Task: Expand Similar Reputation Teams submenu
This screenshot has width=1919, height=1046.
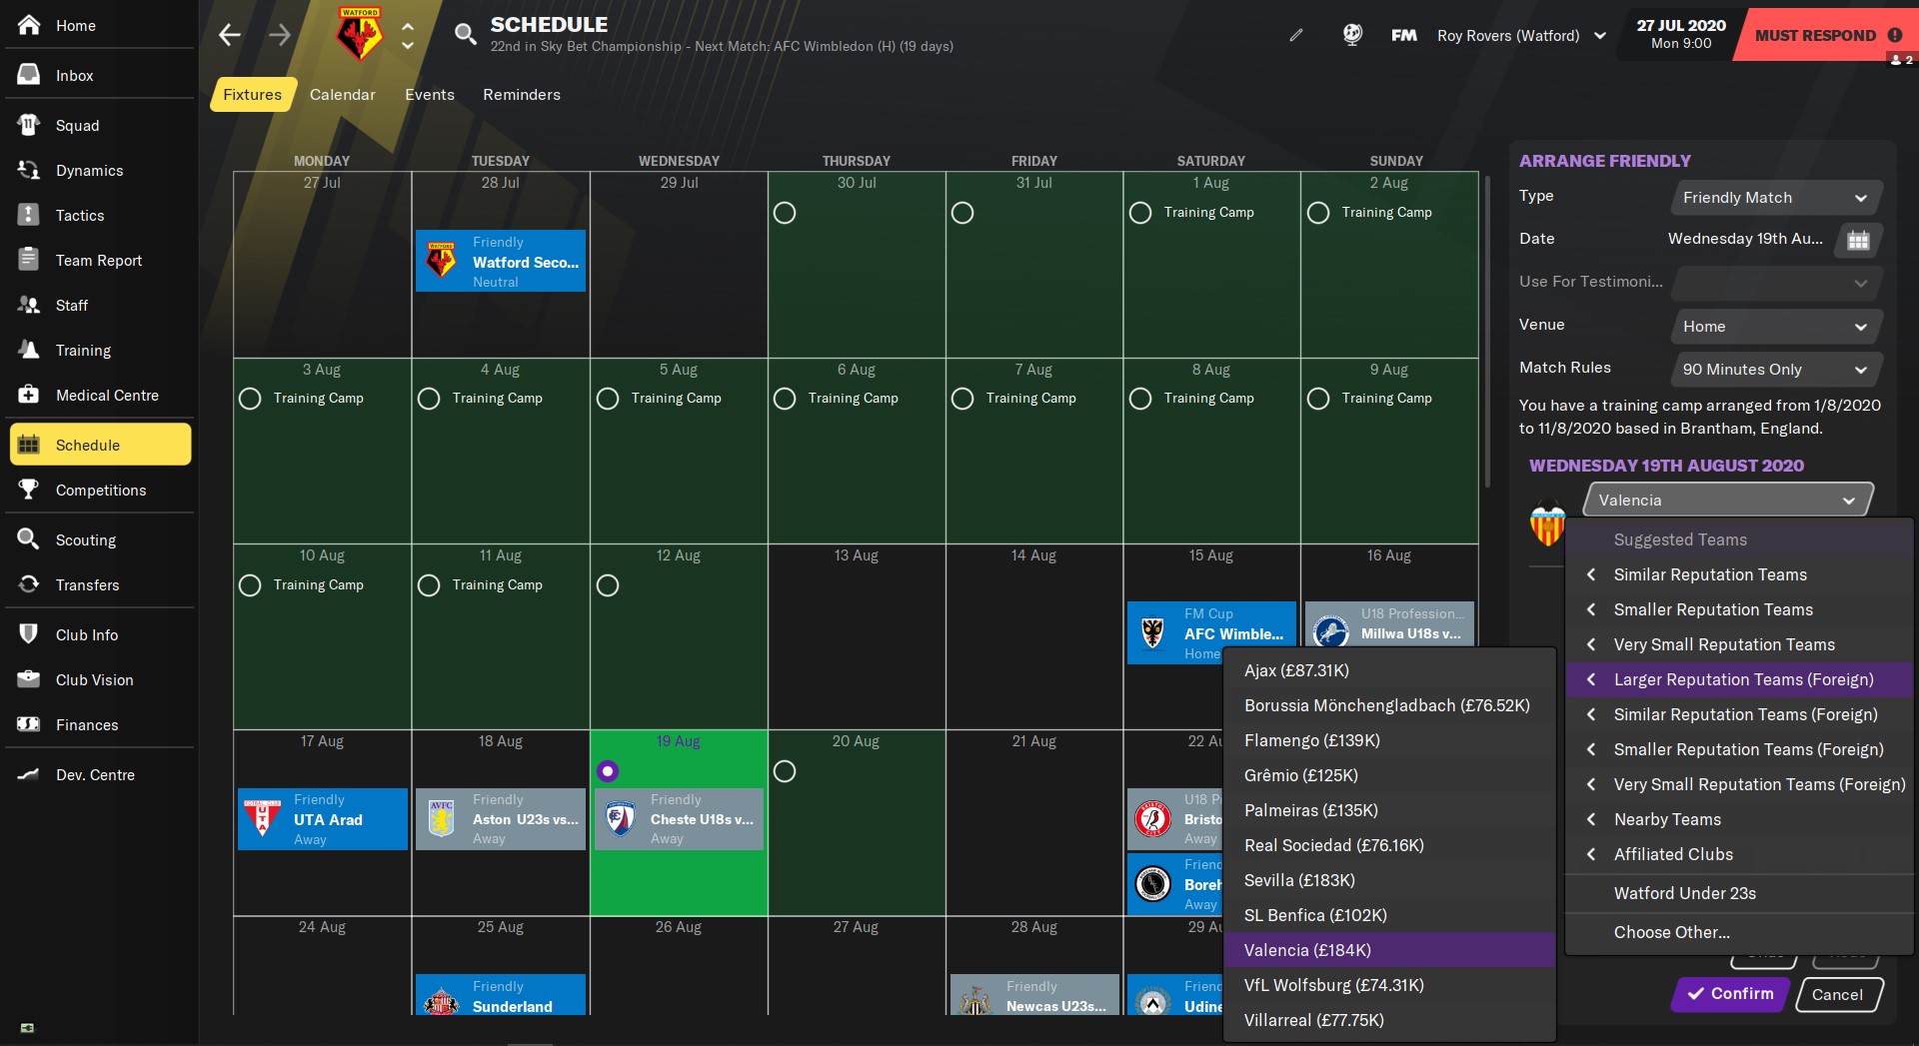Action: coord(1739,574)
